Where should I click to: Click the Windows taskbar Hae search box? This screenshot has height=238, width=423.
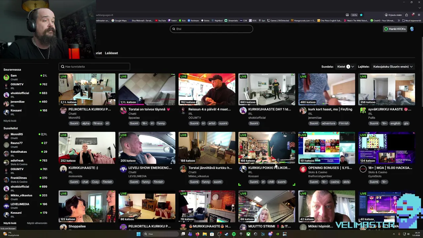[x=161, y=234]
